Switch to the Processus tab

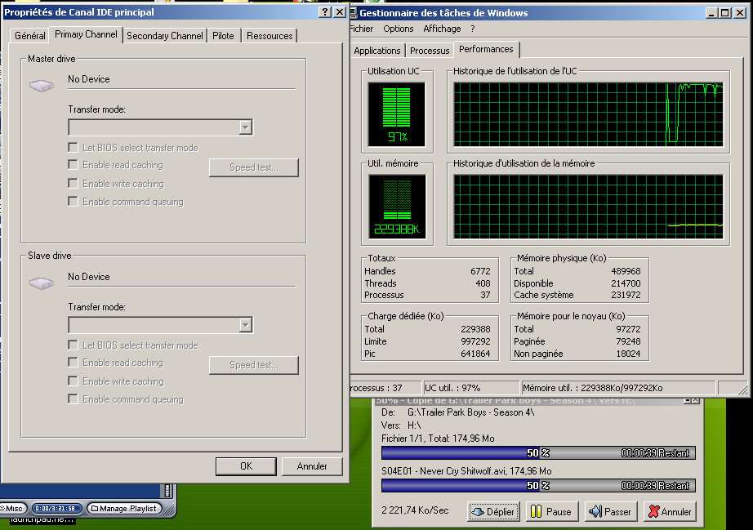pos(430,51)
